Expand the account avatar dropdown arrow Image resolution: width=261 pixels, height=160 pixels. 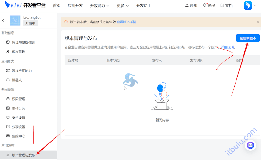(x=255, y=5)
